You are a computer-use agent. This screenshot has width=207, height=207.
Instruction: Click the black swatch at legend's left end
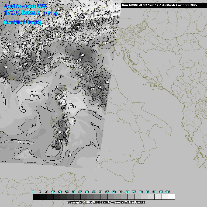(x=36, y=197)
